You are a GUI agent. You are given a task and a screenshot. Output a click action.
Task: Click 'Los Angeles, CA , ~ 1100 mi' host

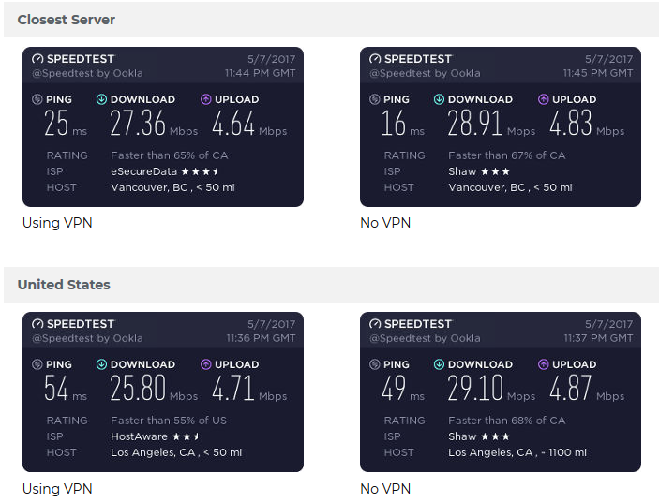(x=517, y=452)
